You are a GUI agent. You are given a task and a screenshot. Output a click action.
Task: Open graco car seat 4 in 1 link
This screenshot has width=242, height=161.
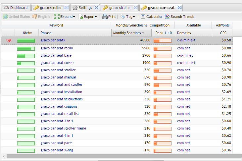tap(57, 136)
